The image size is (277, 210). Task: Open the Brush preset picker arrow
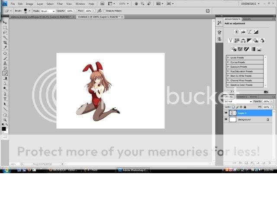pos(29,11)
